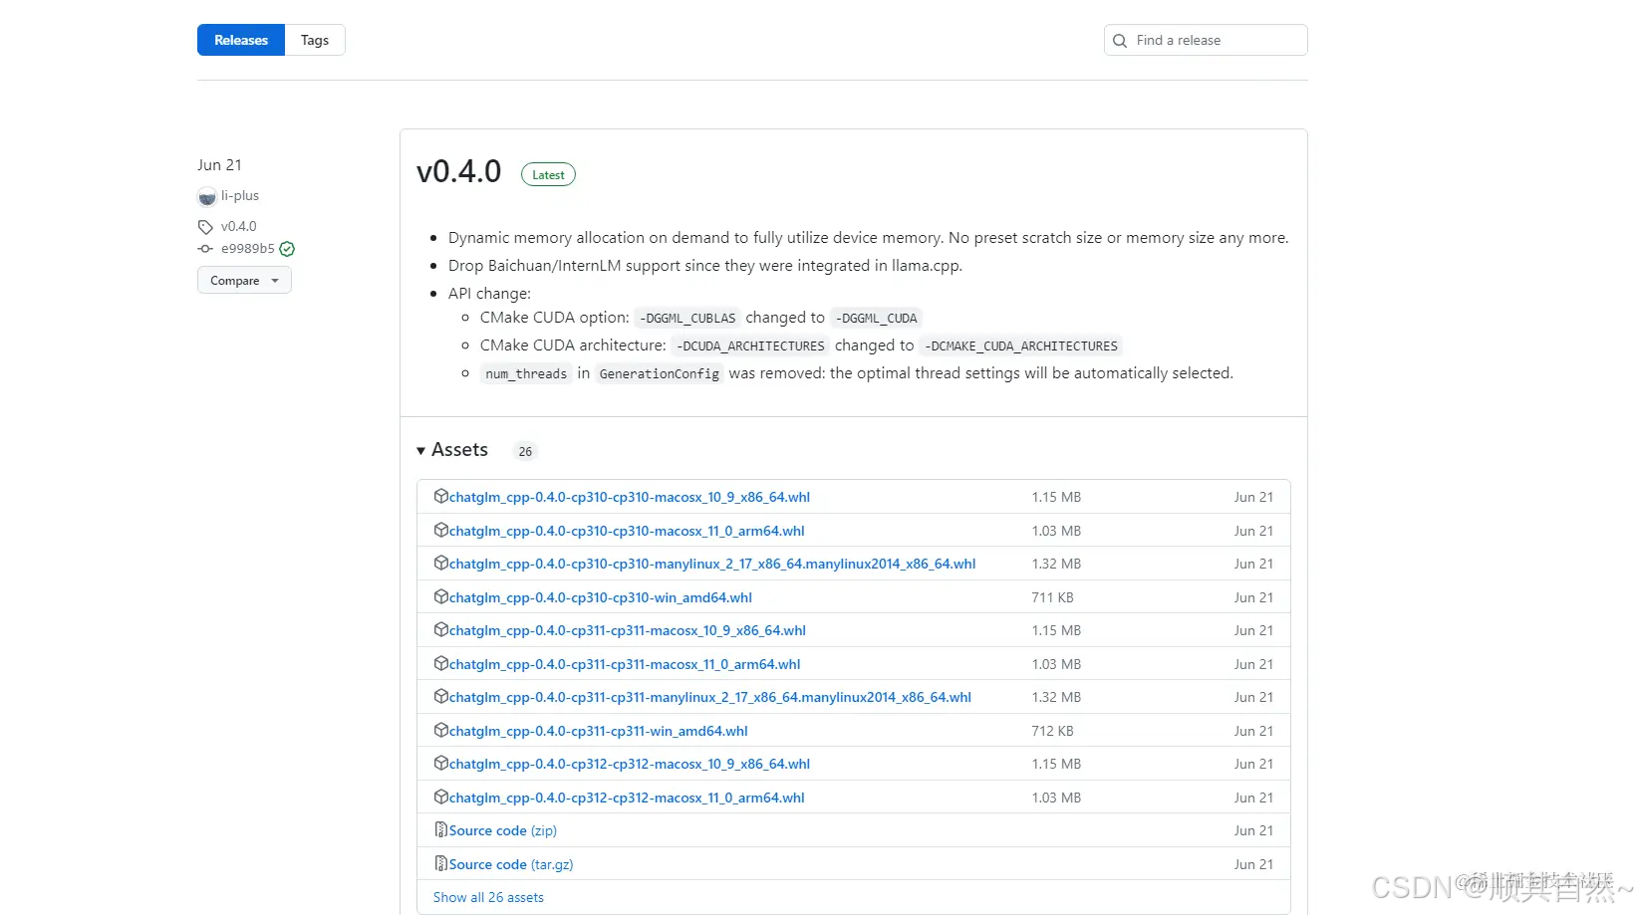Screen dimensions: 1638x915
Task: Click the tag icon next to v0.4.0 in sidebar
Action: tap(204, 226)
